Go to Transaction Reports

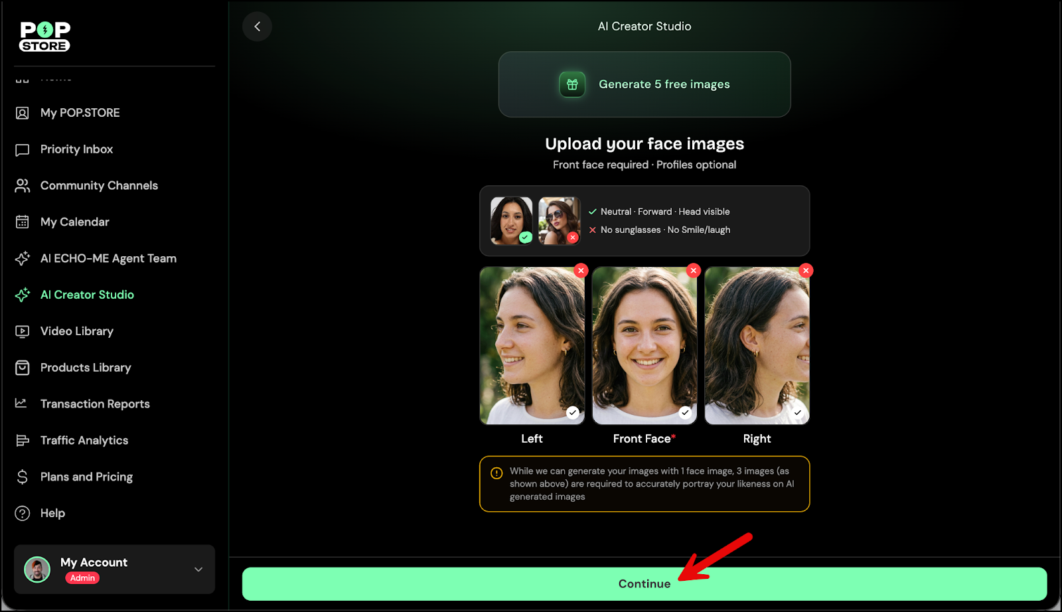95,404
